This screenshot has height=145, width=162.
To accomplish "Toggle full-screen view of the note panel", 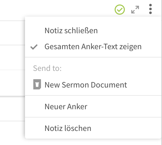I will click(135, 10).
